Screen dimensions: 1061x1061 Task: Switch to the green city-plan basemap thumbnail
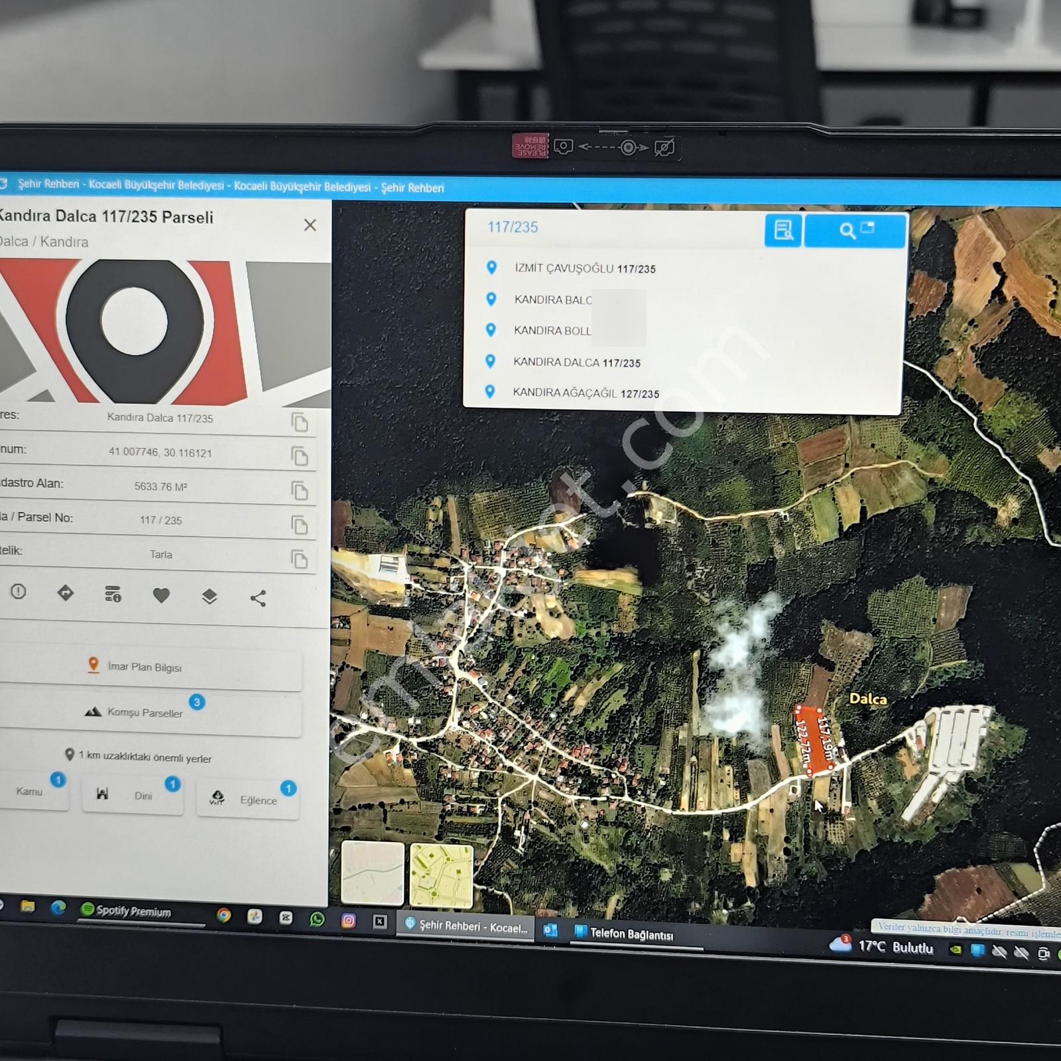pos(442,875)
